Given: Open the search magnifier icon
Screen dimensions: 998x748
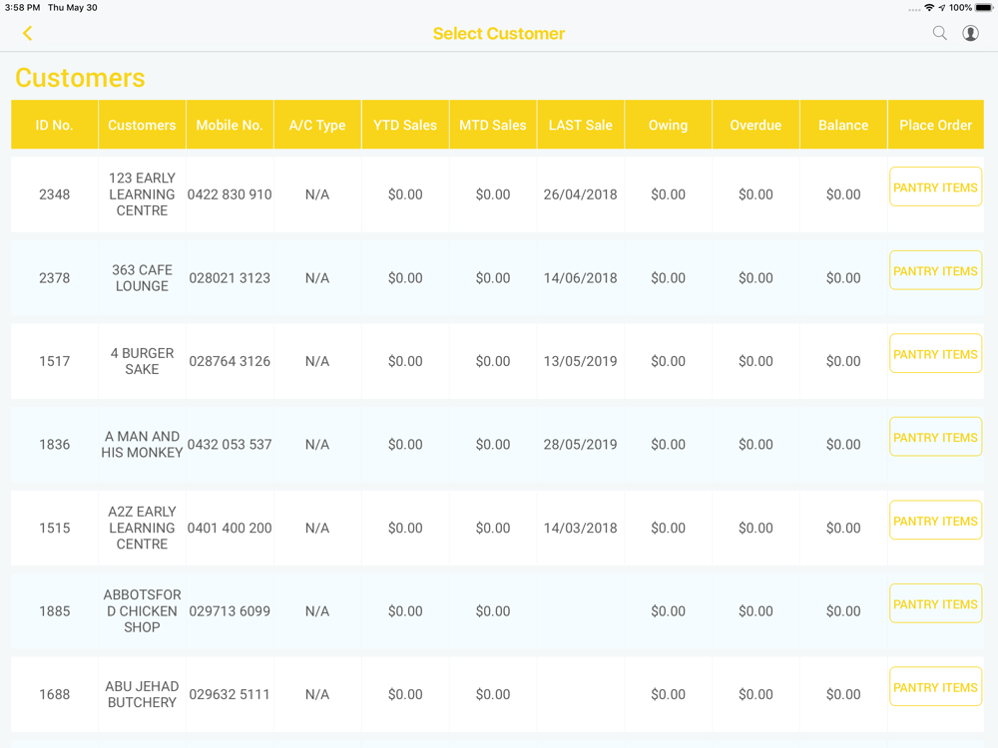Looking at the screenshot, I should tap(939, 33).
